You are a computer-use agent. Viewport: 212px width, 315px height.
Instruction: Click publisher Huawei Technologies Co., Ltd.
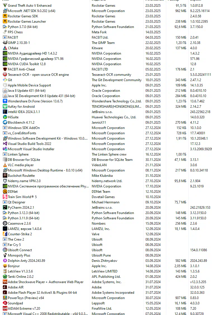point(114,117)
